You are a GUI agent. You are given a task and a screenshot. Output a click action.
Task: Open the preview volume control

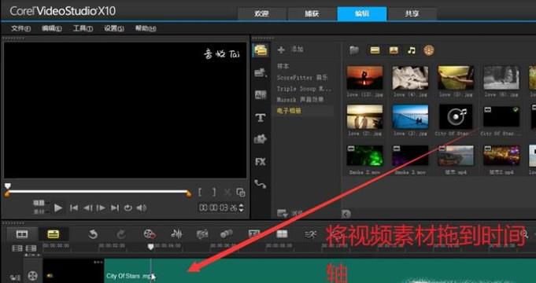coord(142,208)
